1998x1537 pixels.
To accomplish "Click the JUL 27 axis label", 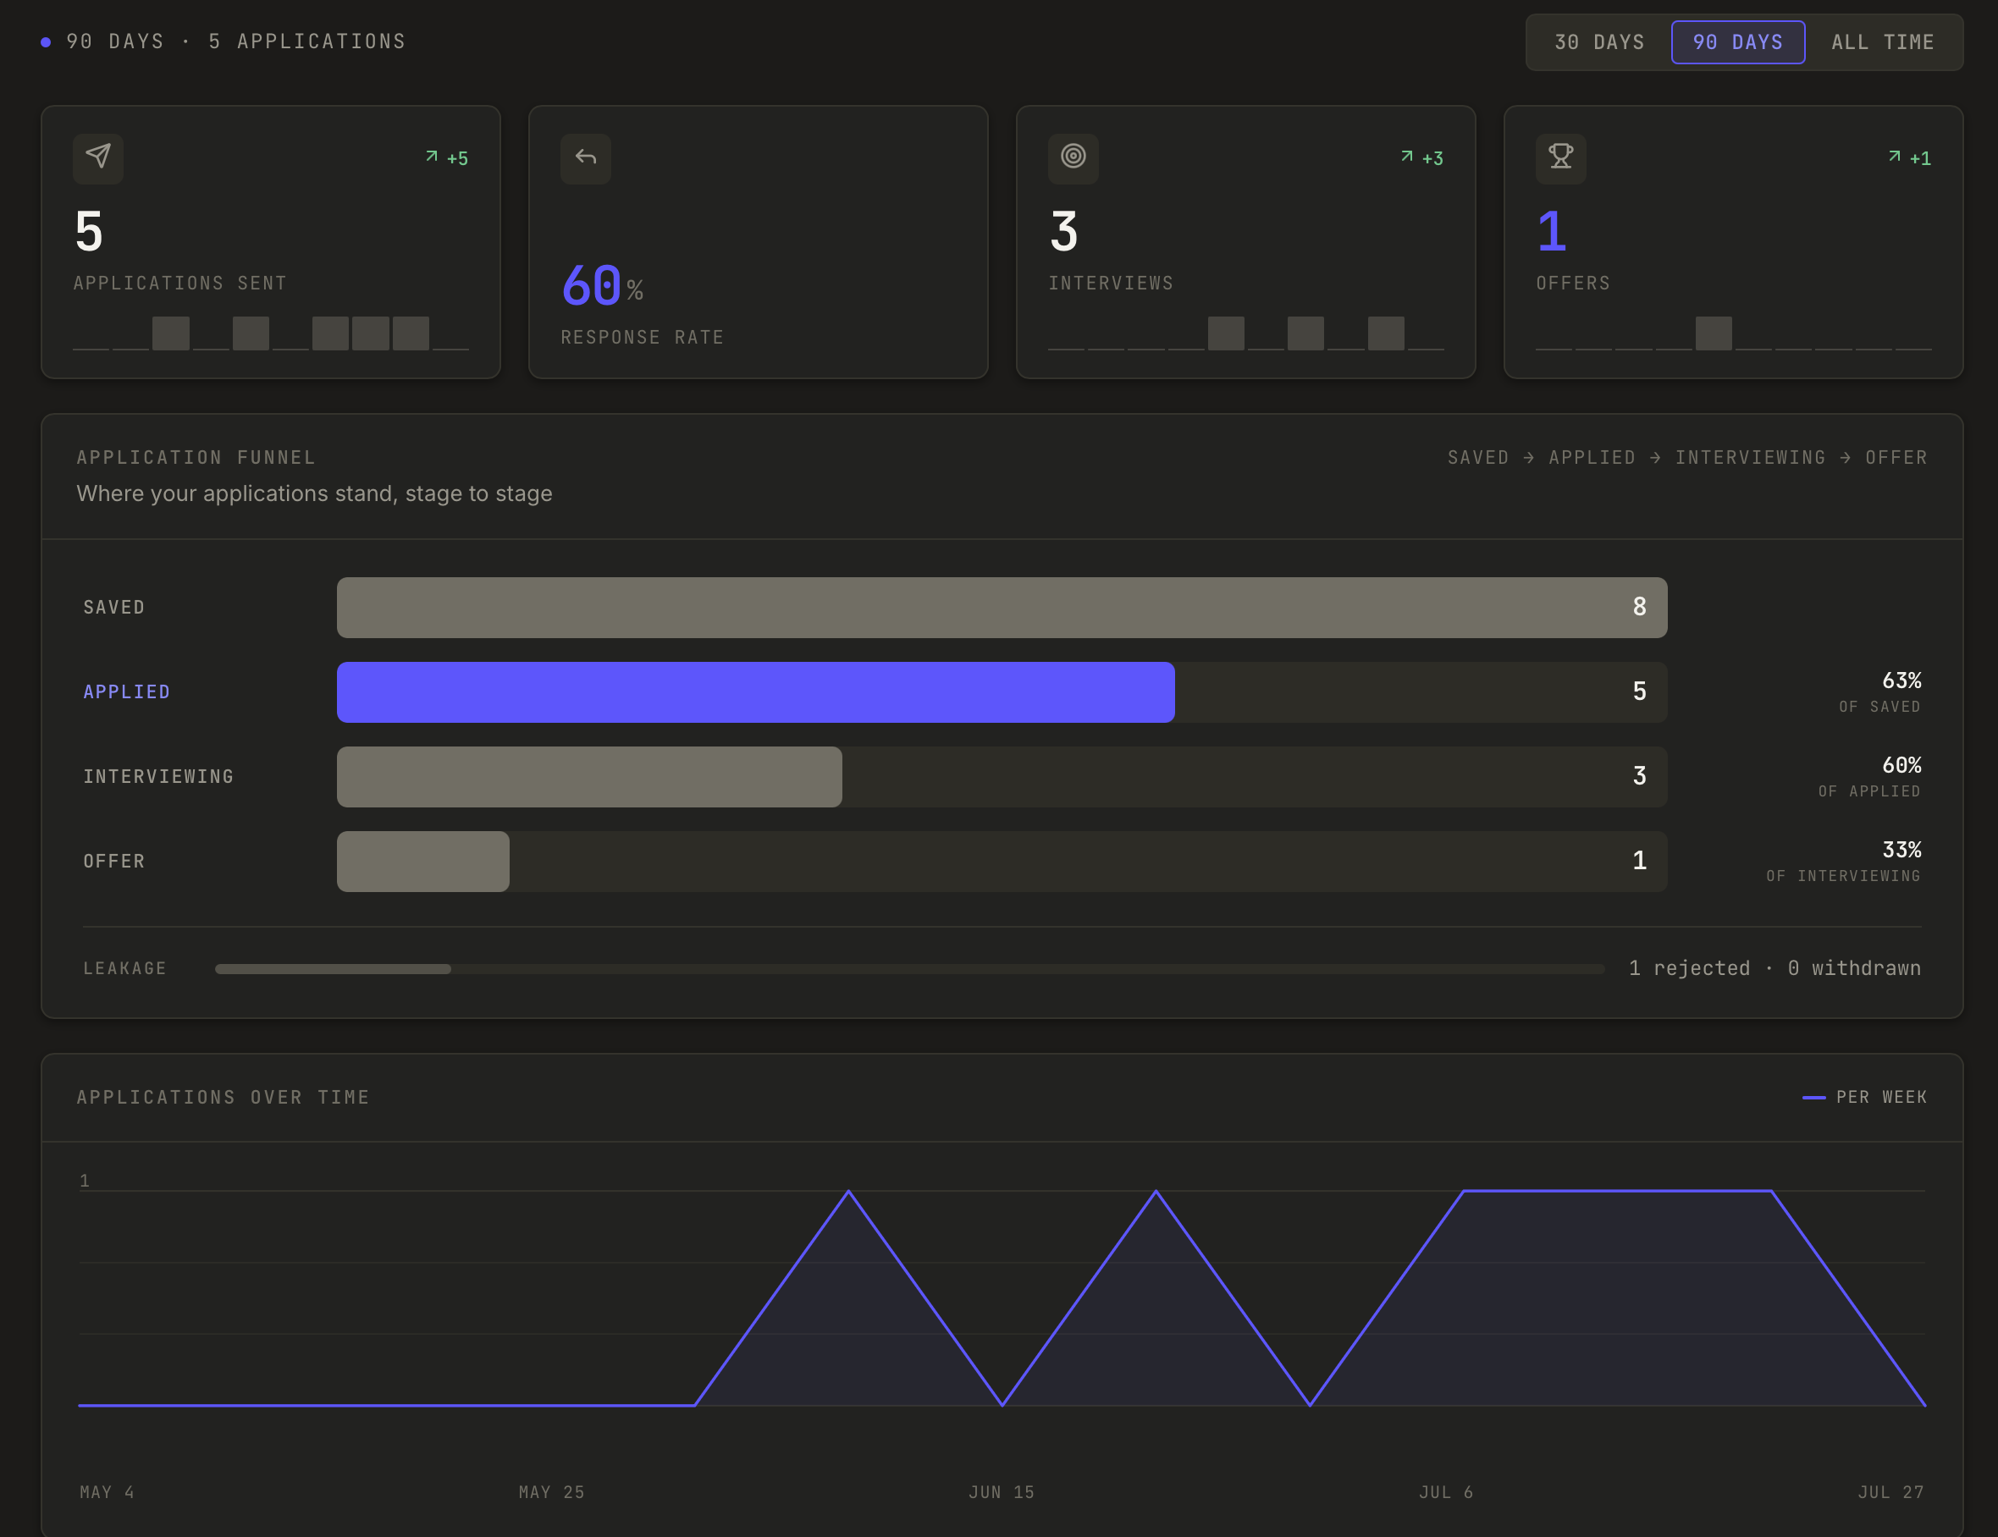I will pyautogui.click(x=1891, y=1492).
